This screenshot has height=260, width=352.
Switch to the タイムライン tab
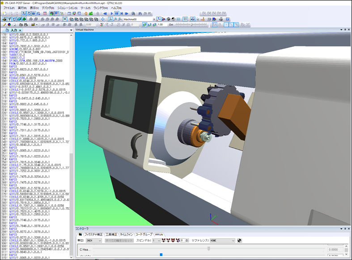point(127,235)
